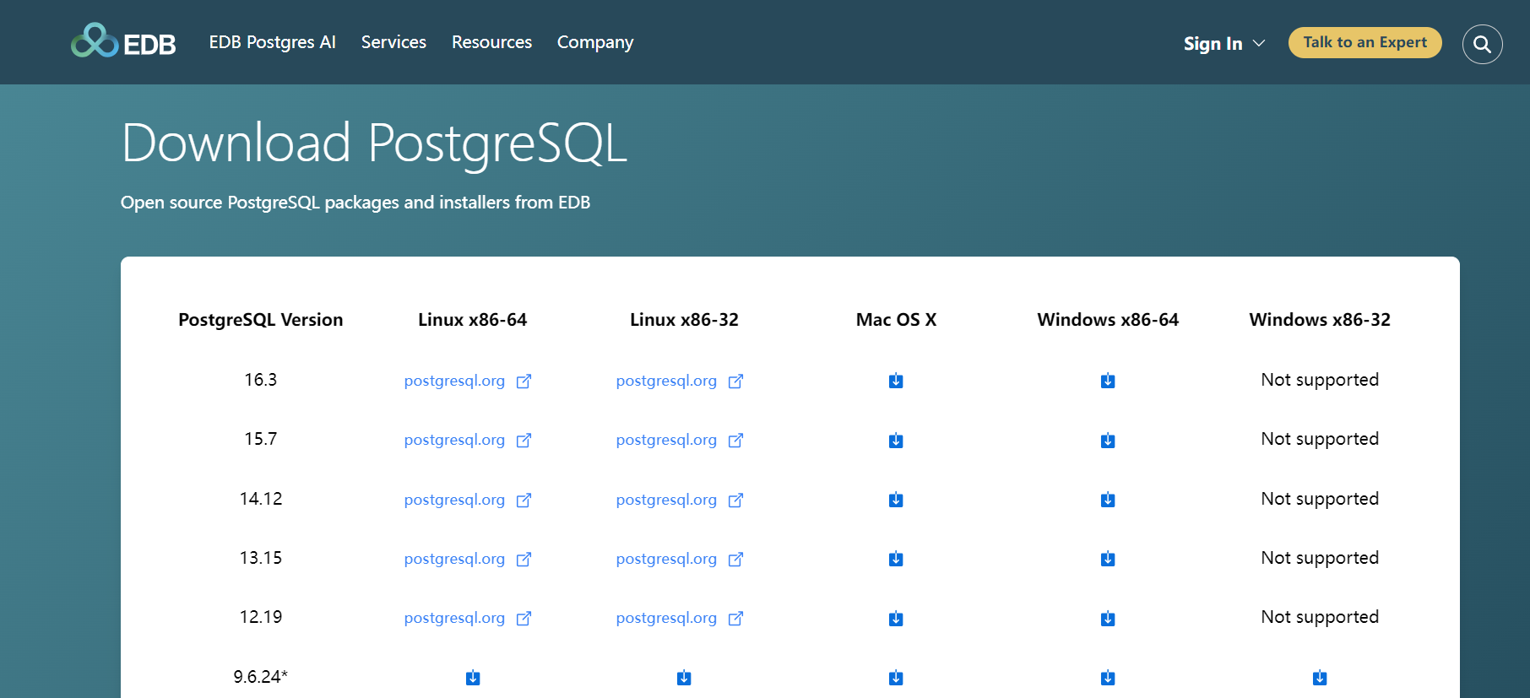1530x698 pixels.
Task: Open postgresql.org link for 12.19 Linux x86-32
Action: pyautogui.click(x=680, y=618)
